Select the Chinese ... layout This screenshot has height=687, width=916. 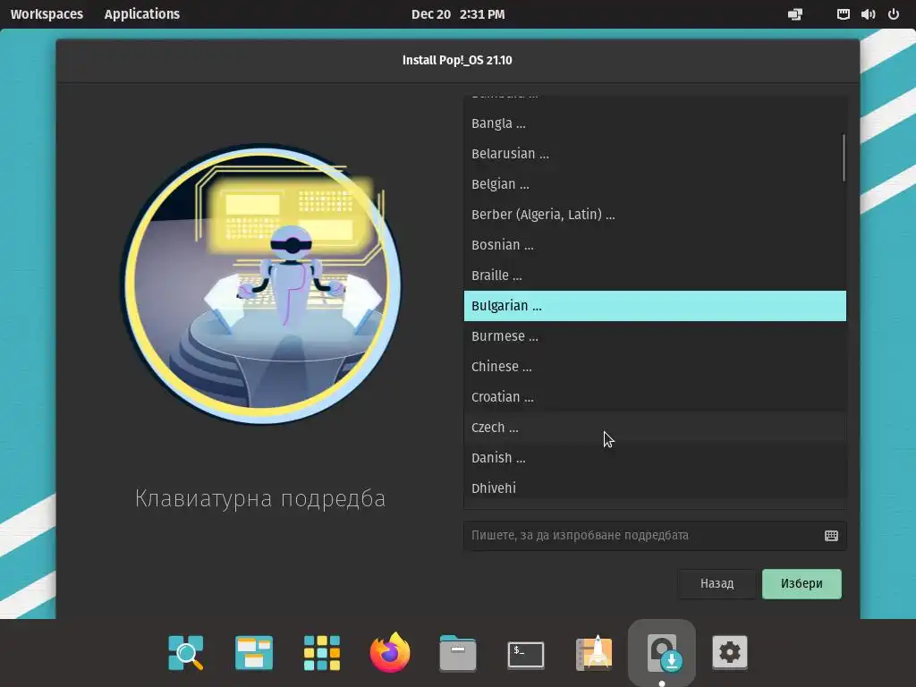(655, 366)
